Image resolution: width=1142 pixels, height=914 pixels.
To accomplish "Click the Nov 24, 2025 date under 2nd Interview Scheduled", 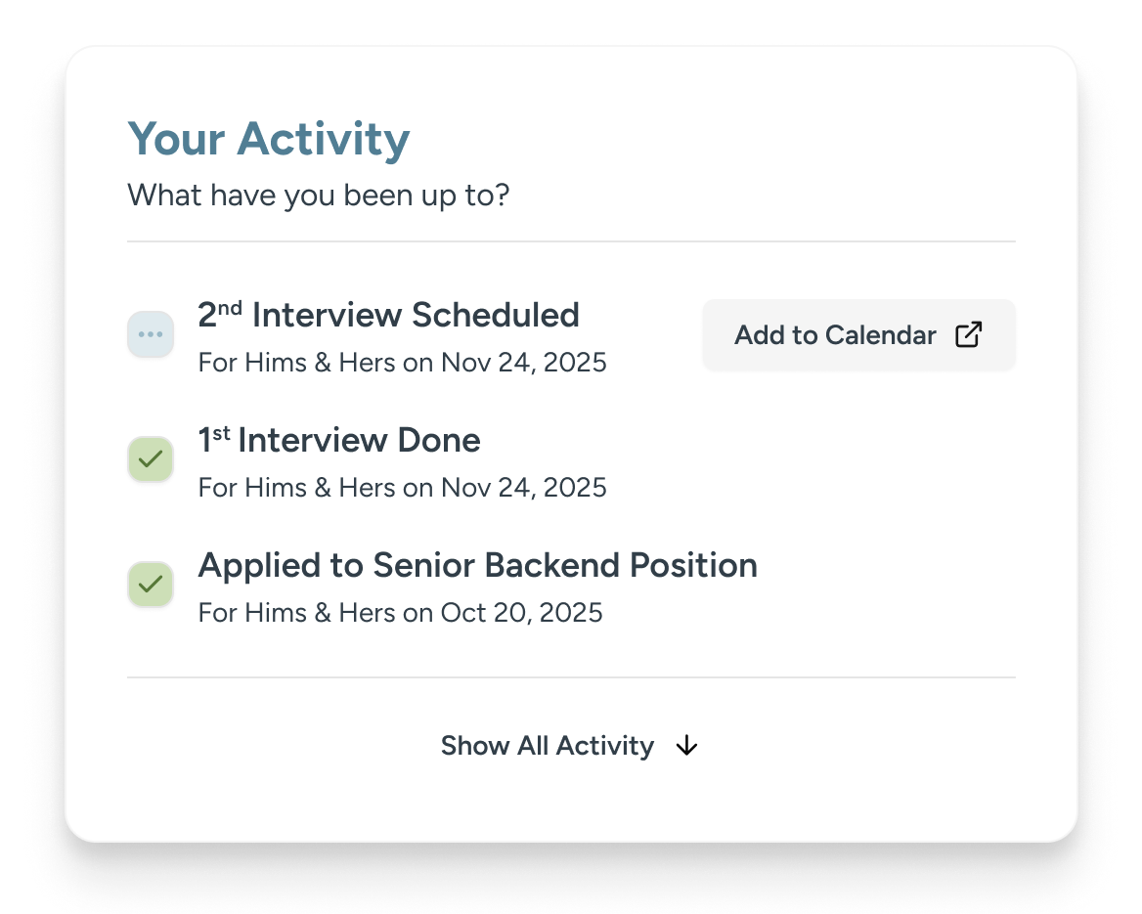I will pos(524,363).
